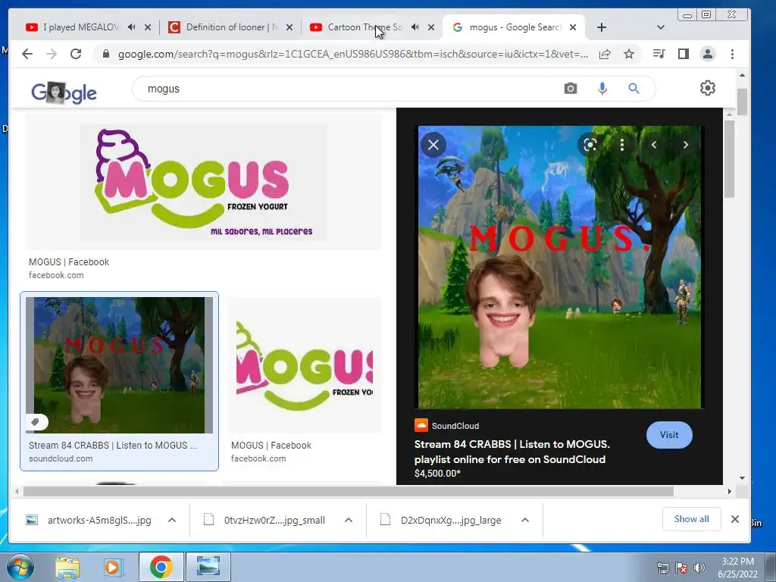Bookmark this page with the star
The height and width of the screenshot is (582, 776).
pos(628,54)
